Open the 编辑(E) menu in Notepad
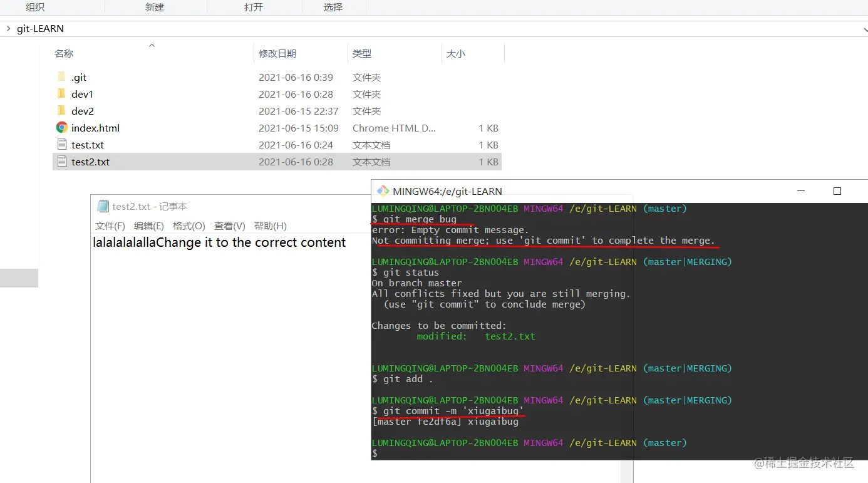 pos(149,226)
